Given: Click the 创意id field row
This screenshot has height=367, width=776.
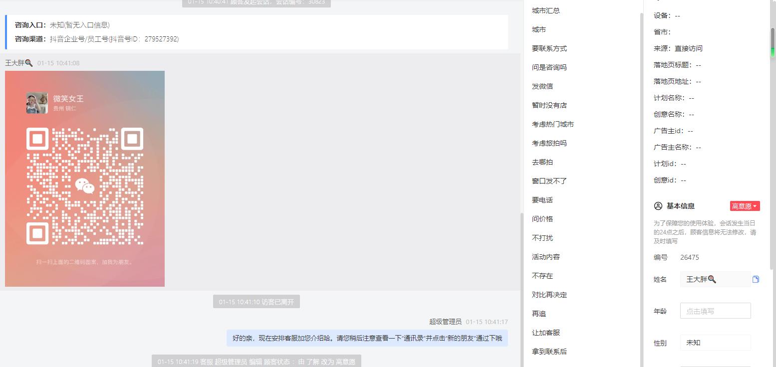Looking at the screenshot, I should click(670, 180).
